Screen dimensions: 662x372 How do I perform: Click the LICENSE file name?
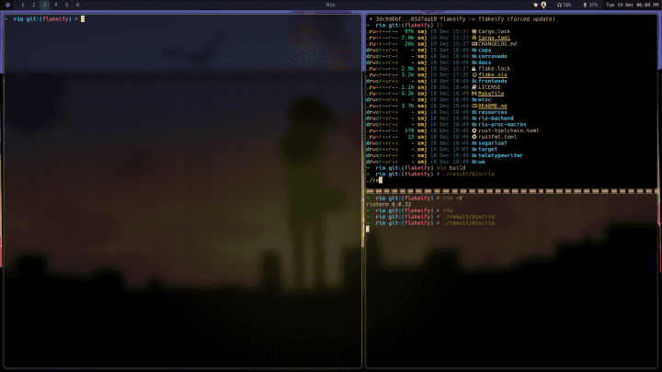click(489, 87)
